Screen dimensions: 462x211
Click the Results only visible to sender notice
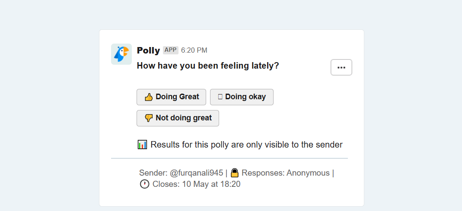coord(247,145)
